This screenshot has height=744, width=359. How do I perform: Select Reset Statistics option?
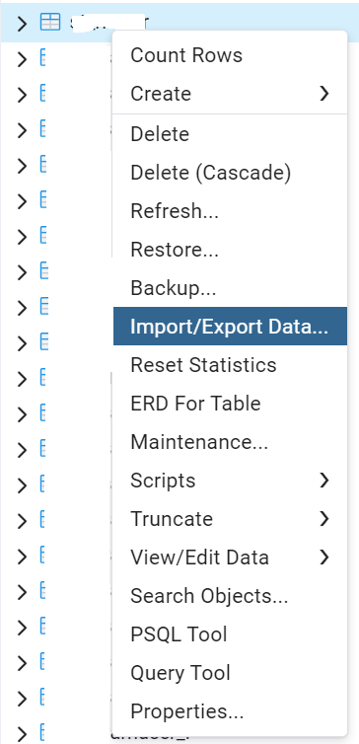pos(230,365)
